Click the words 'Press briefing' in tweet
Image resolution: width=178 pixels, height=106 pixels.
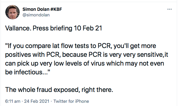click(52, 28)
